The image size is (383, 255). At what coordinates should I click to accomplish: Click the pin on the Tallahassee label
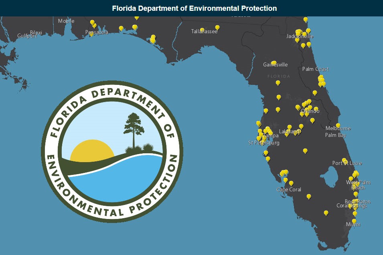[x=202, y=30]
